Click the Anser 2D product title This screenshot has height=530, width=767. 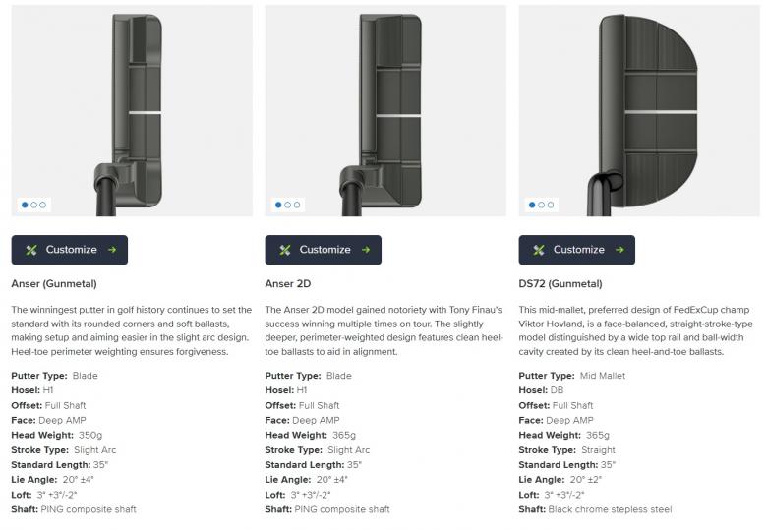(x=286, y=283)
